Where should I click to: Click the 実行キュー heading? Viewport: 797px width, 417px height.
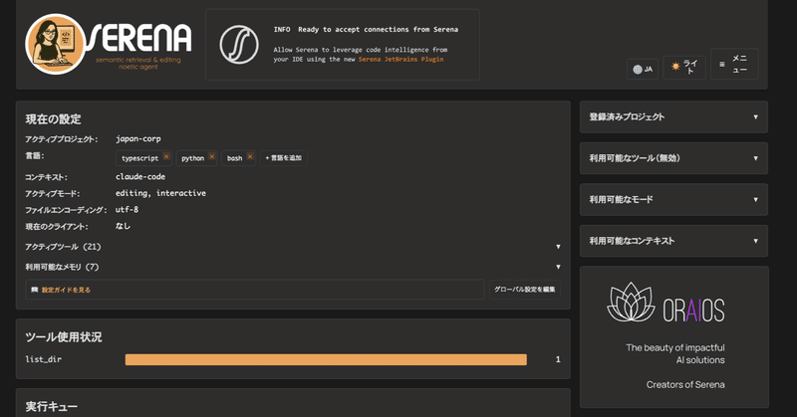[x=52, y=407]
